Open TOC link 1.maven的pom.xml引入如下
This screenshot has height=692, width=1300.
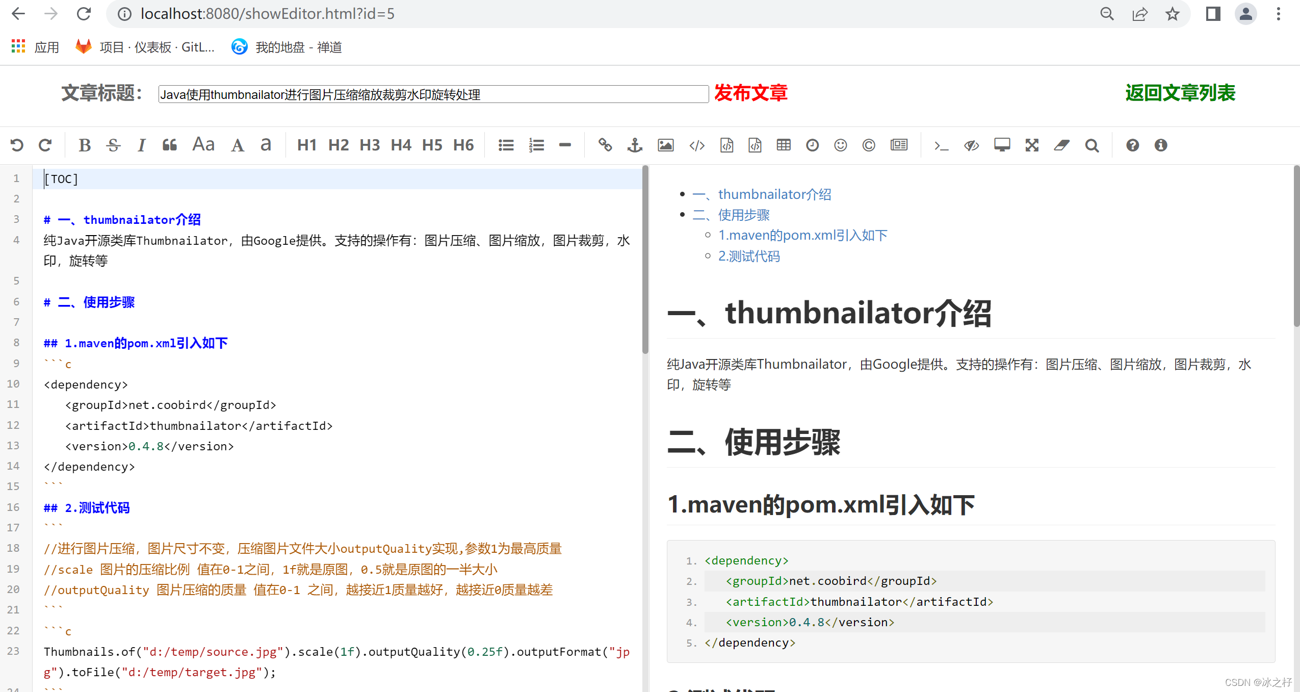(x=803, y=236)
